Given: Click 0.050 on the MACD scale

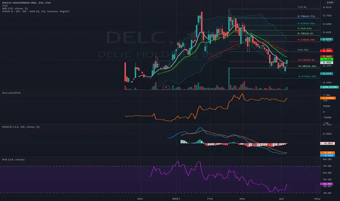Looking at the screenshot, I should 327,134.
